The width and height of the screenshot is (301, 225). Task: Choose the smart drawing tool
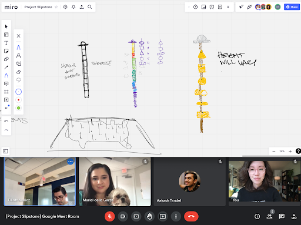pyautogui.click(x=19, y=64)
